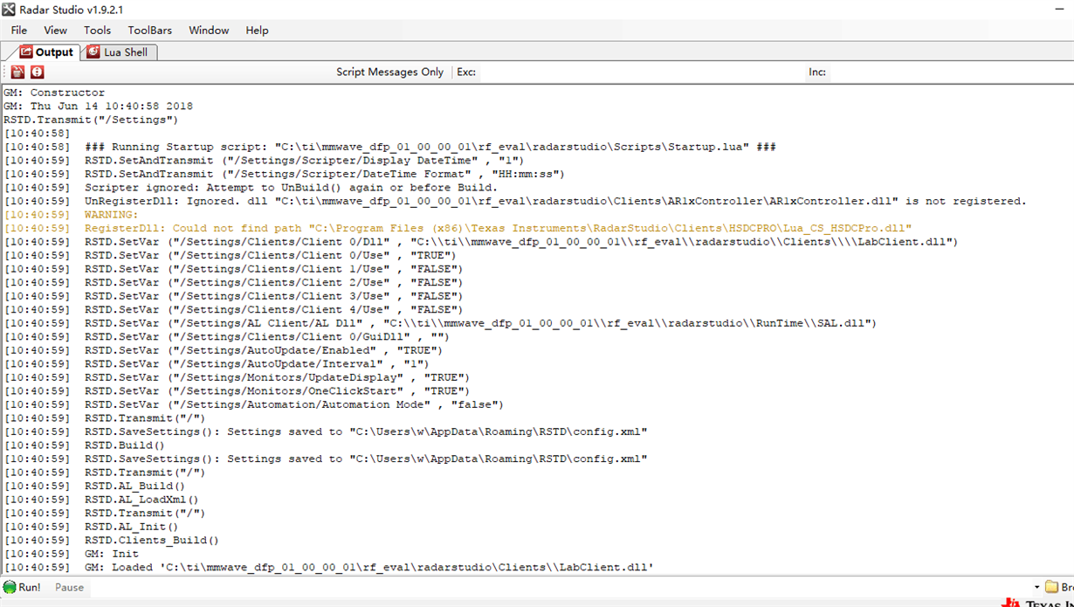The image size is (1074, 607).
Task: Click the 'RSTD.Clients_Build()' log line
Action: pyautogui.click(x=111, y=541)
